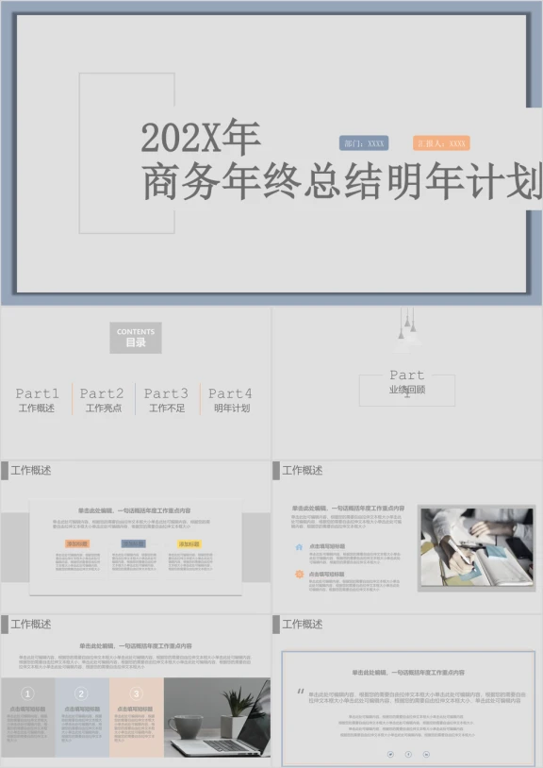Click the coffee cup and laptop photo
Viewport: 543px width, 768px height.
217,717
